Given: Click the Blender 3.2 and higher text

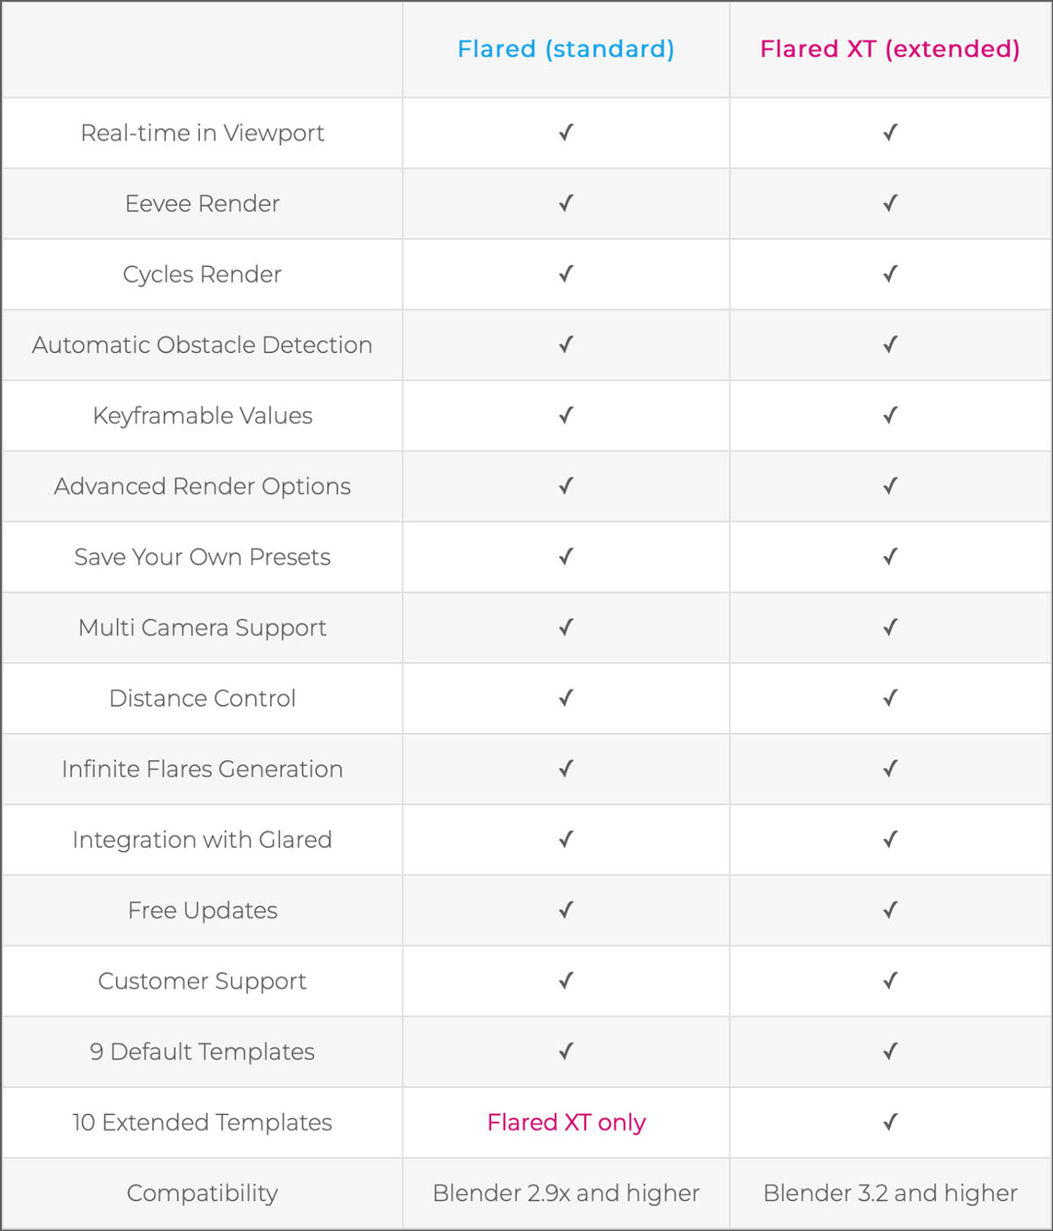Looking at the screenshot, I should click(x=889, y=1193).
